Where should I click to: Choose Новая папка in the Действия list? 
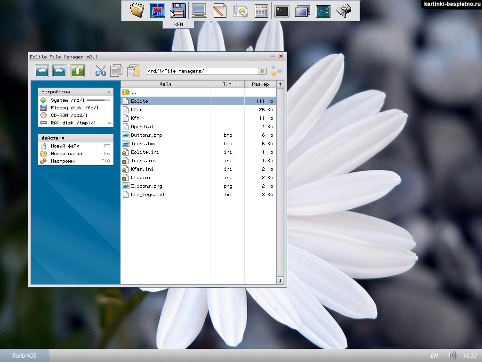66,154
